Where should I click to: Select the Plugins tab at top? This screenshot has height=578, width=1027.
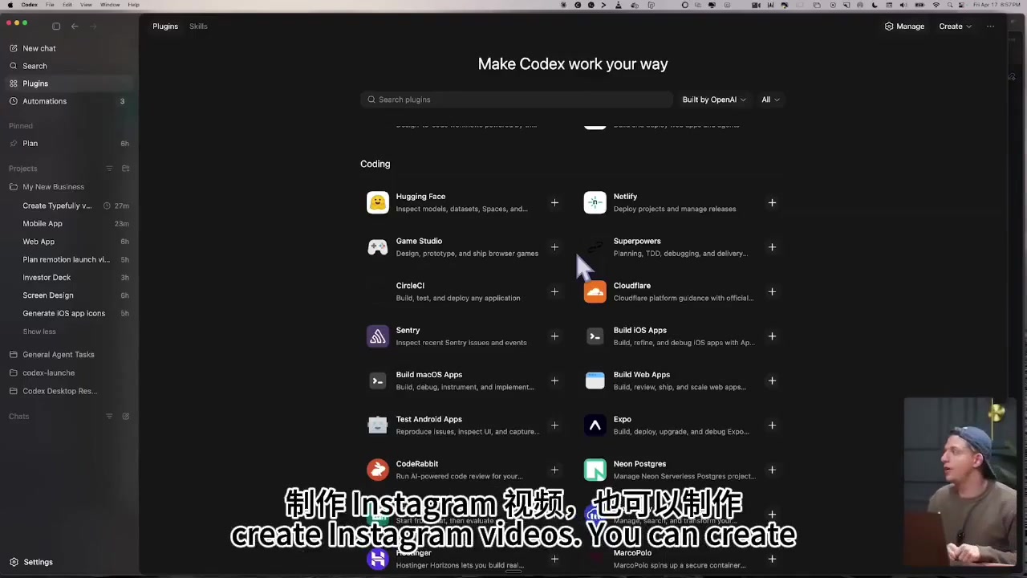[x=165, y=26]
